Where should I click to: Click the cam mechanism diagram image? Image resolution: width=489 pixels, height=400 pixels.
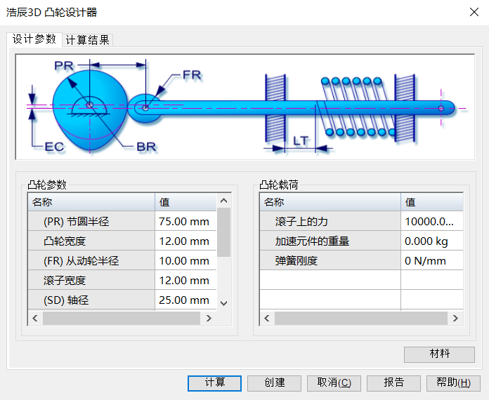pos(244,107)
